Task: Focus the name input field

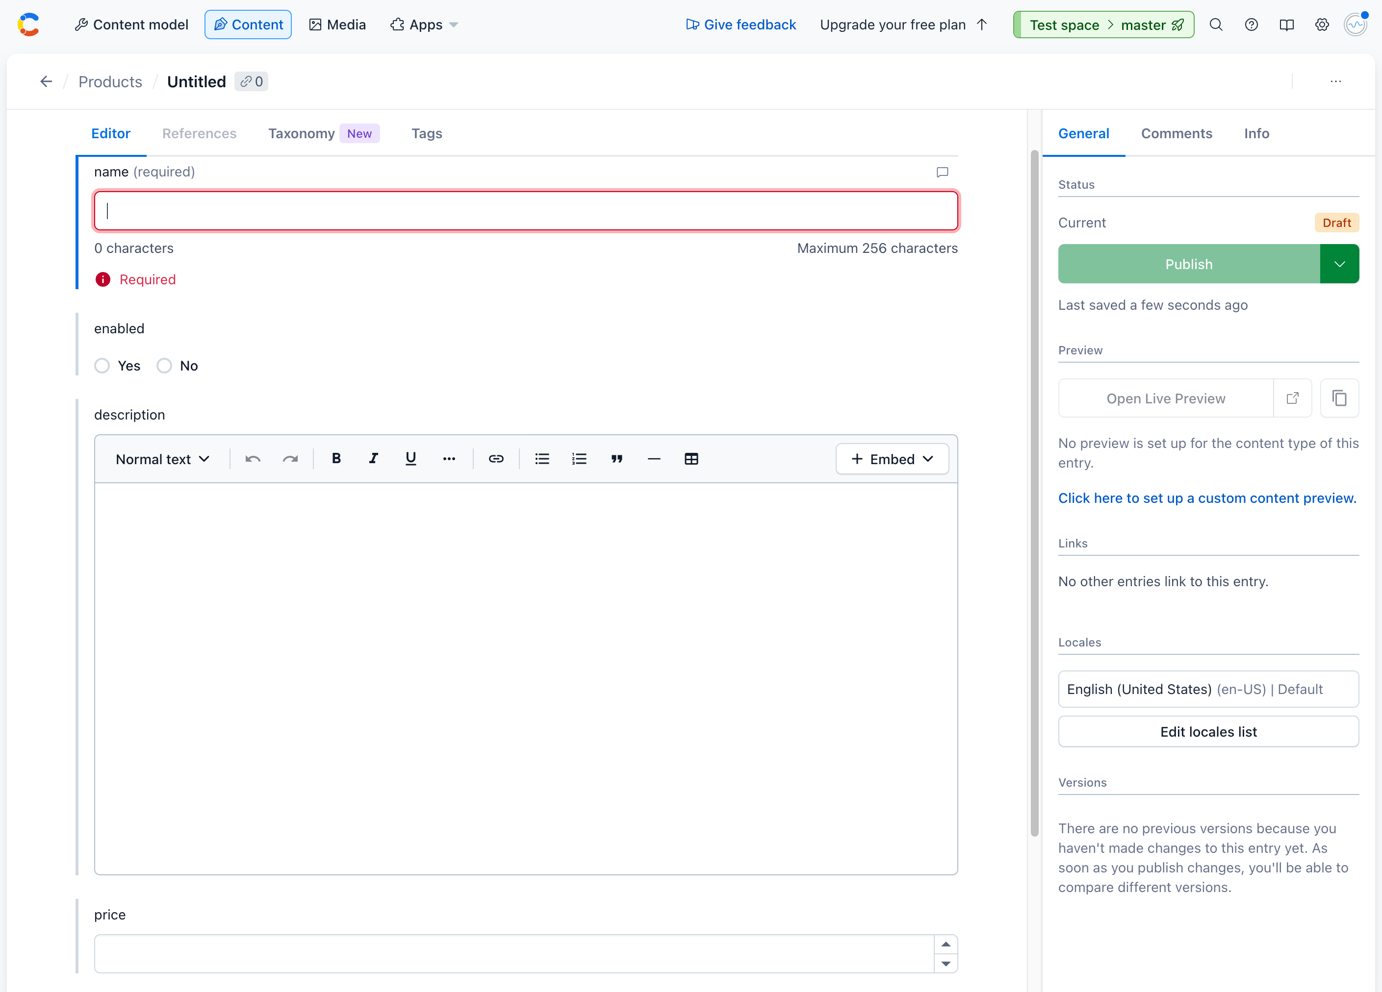Action: pos(526,211)
